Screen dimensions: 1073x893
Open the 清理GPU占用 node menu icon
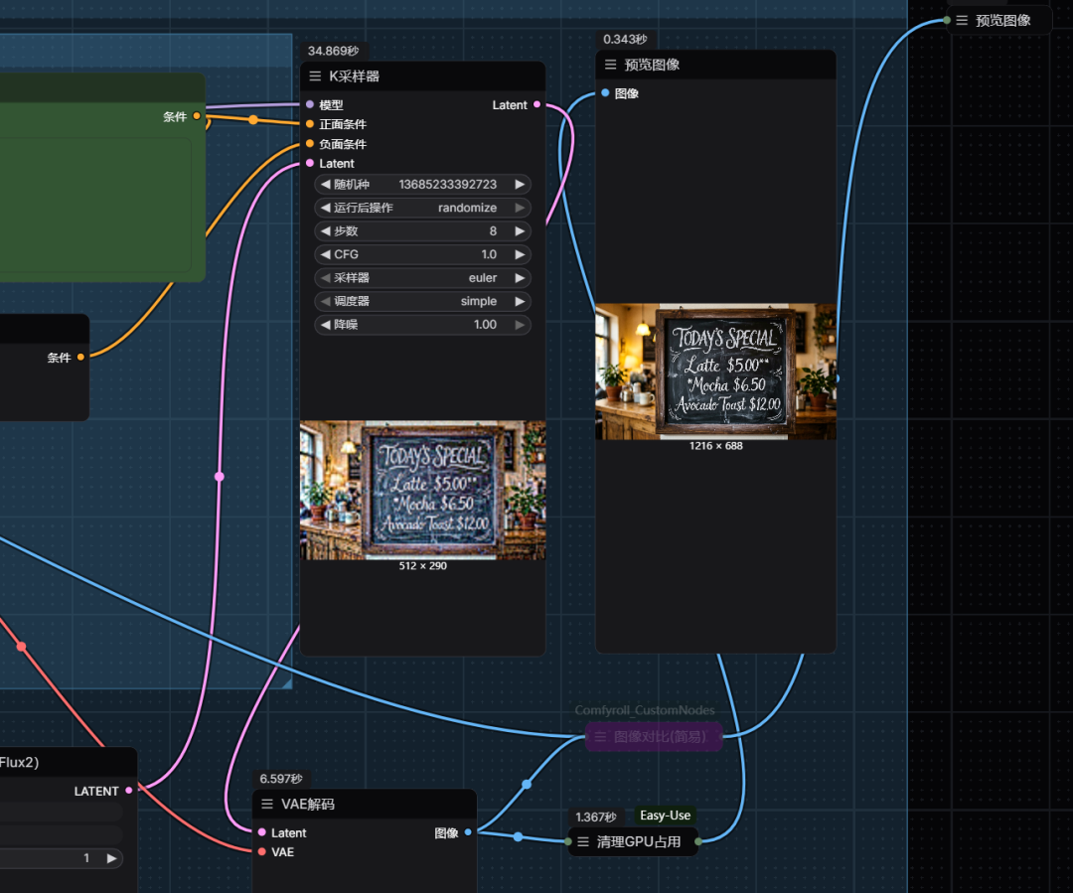click(x=583, y=841)
